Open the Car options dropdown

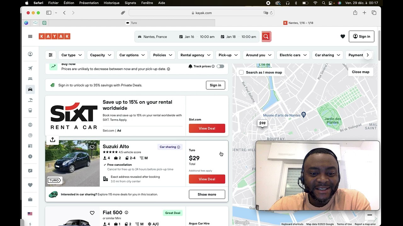(x=132, y=55)
